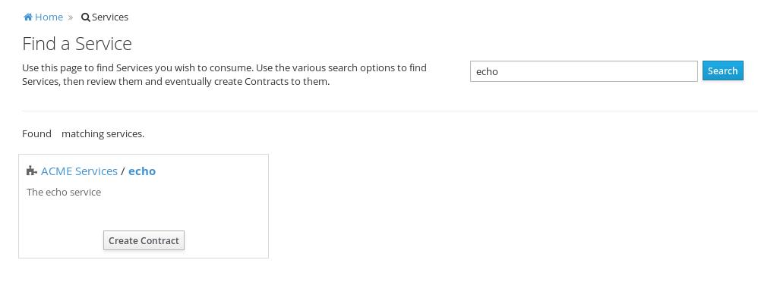Screen dimensions: 758x282
Task: Click the puzzle piece icon on echo card
Action: click(32, 171)
